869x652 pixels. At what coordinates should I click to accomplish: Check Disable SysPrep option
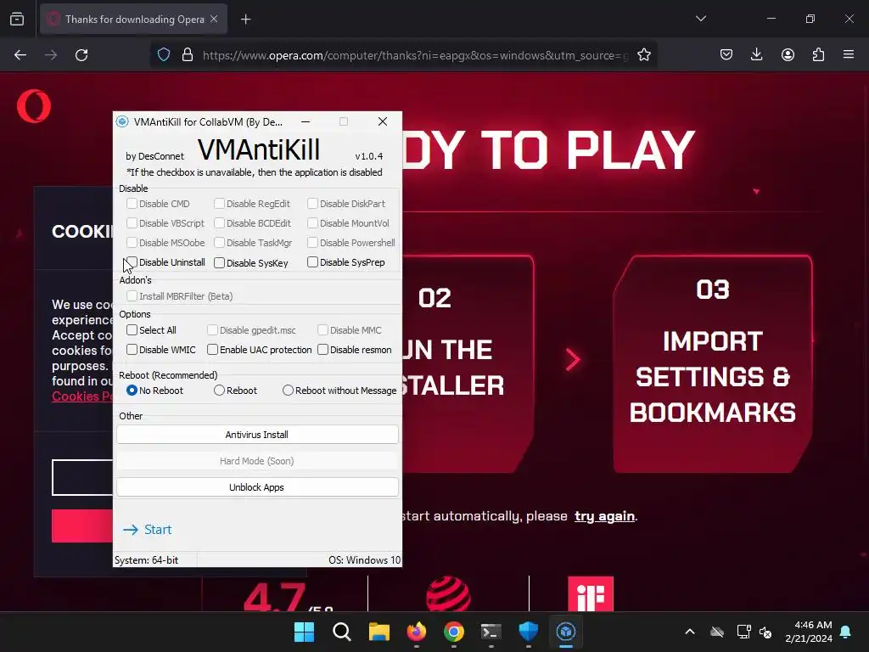click(312, 262)
